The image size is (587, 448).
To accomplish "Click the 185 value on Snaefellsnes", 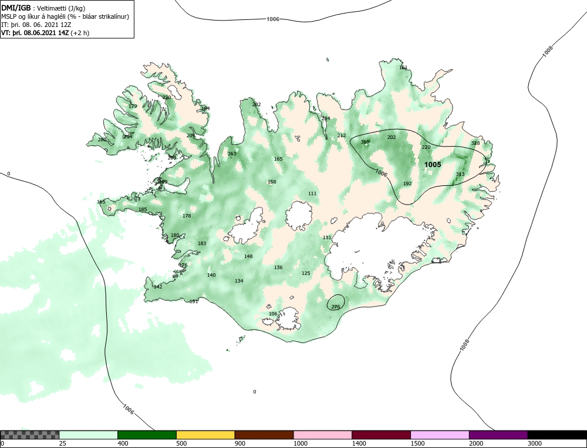I will [x=143, y=210].
